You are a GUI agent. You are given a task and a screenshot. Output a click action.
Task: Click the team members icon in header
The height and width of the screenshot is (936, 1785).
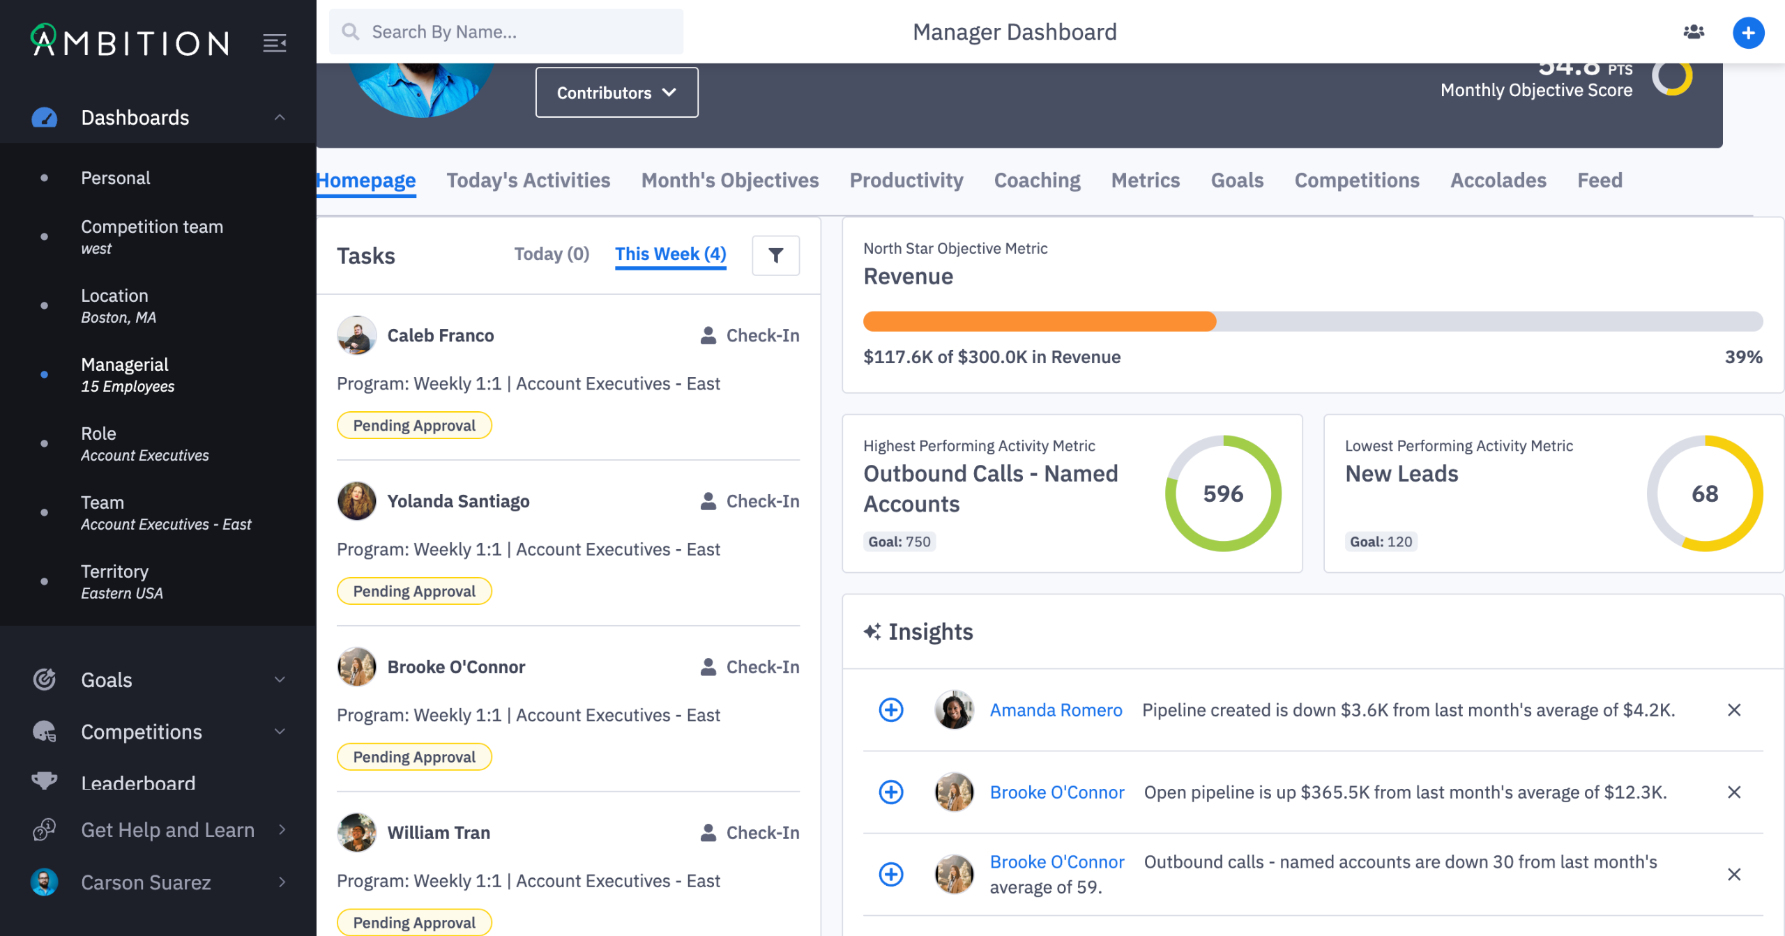pyautogui.click(x=1694, y=32)
